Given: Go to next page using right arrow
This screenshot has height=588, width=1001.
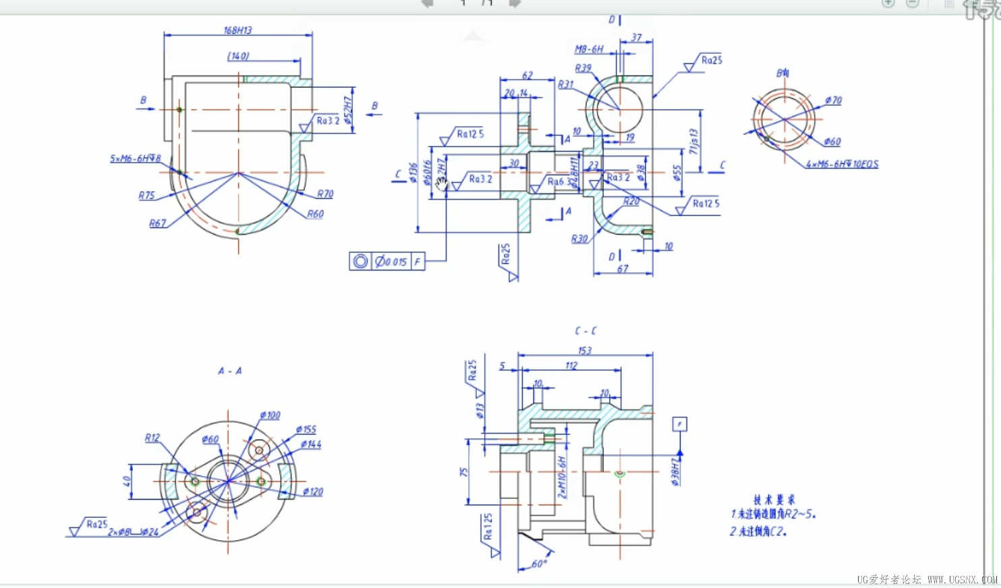Looking at the screenshot, I should pos(515,3).
